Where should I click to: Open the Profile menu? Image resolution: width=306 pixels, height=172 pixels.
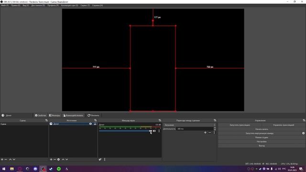click(53, 5)
